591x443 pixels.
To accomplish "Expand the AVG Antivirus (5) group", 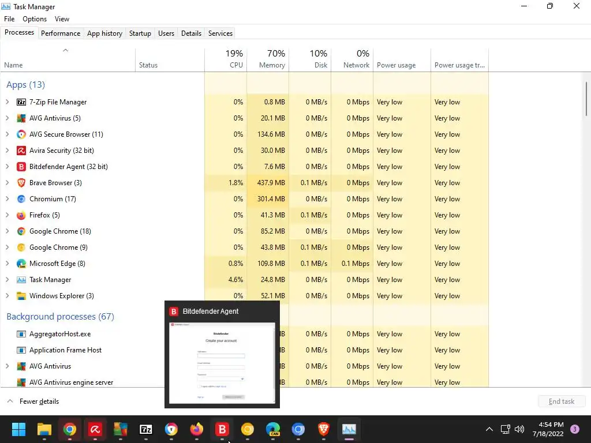I will click(7, 118).
